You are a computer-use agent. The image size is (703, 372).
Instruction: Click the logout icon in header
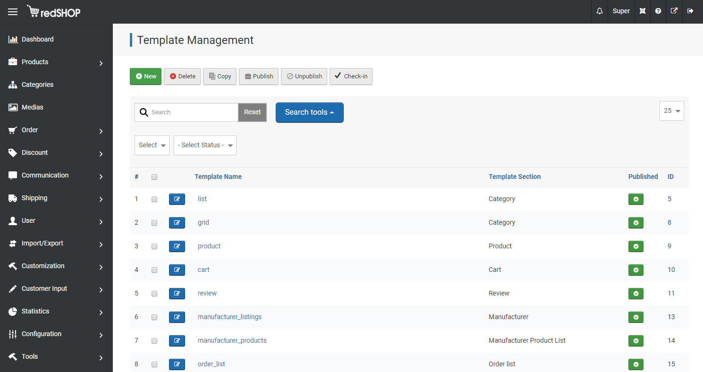tap(690, 11)
